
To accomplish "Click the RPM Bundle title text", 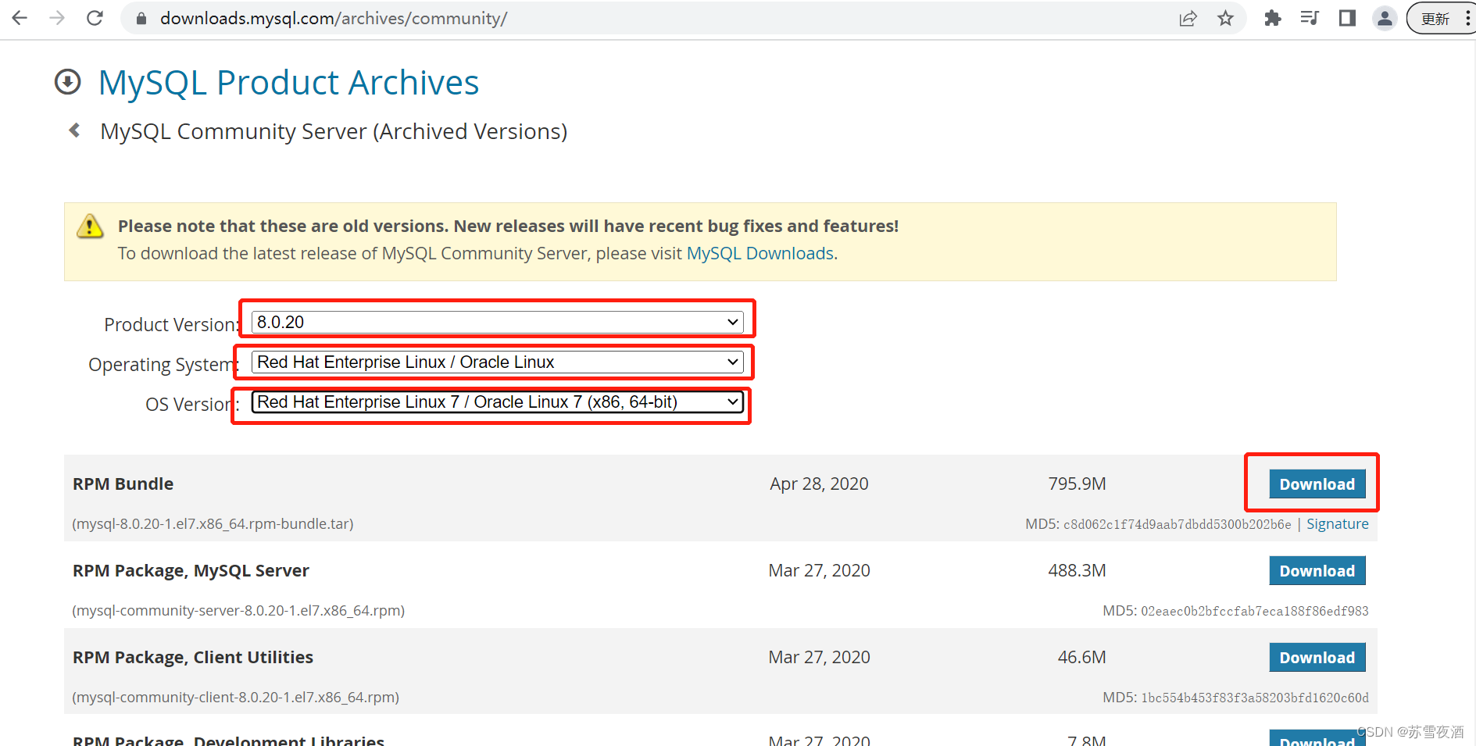I will click(x=123, y=484).
